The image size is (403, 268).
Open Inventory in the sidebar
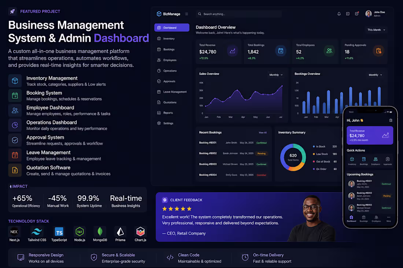tap(172, 38)
